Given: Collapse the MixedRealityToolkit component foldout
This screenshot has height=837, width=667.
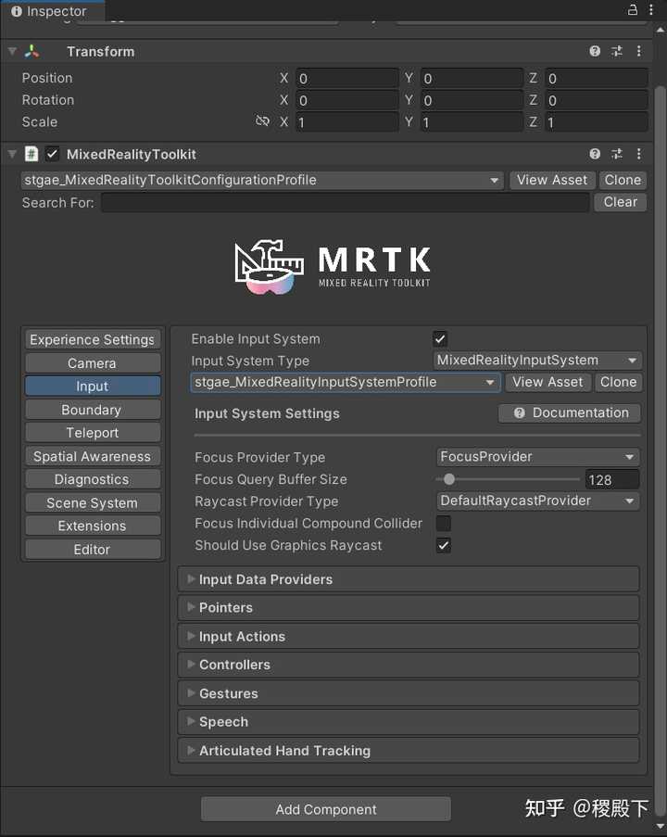Looking at the screenshot, I should (x=12, y=154).
